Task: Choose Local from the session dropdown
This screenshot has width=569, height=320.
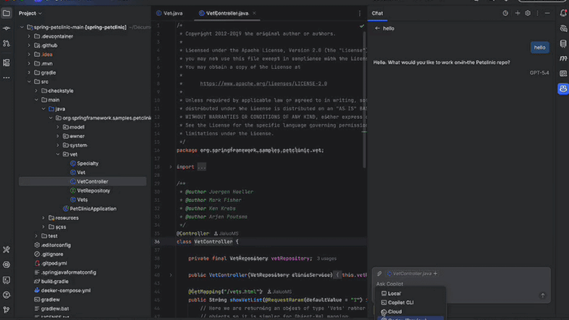Action: click(x=410, y=293)
